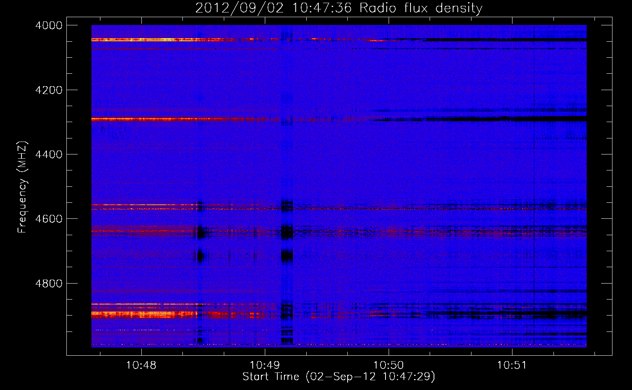Click the 4200 frequency axis label
The width and height of the screenshot is (632, 390).
pos(49,90)
